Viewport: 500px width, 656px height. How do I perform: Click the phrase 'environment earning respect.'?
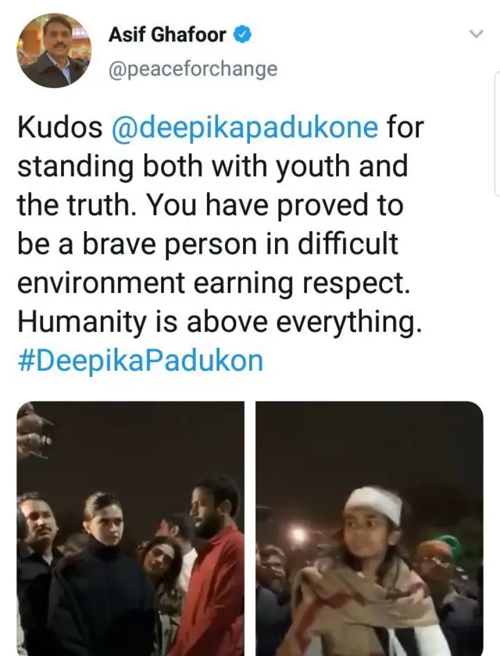pyautogui.click(x=213, y=283)
